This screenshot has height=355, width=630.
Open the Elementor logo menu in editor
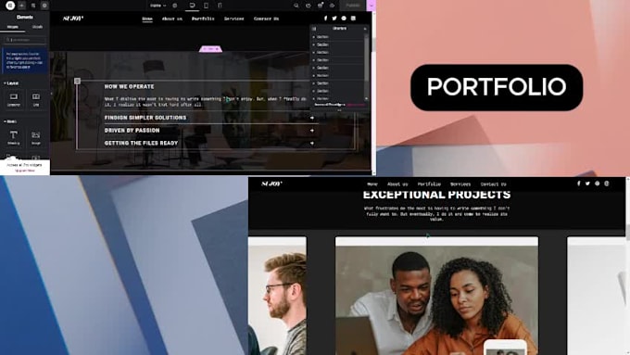[10, 6]
